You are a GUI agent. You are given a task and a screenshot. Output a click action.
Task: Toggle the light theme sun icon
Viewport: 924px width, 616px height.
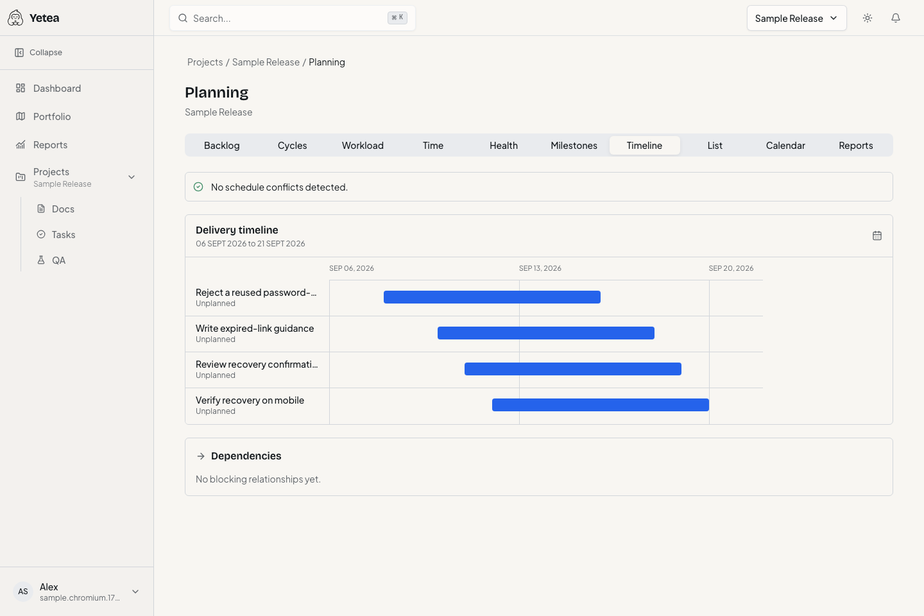point(868,18)
